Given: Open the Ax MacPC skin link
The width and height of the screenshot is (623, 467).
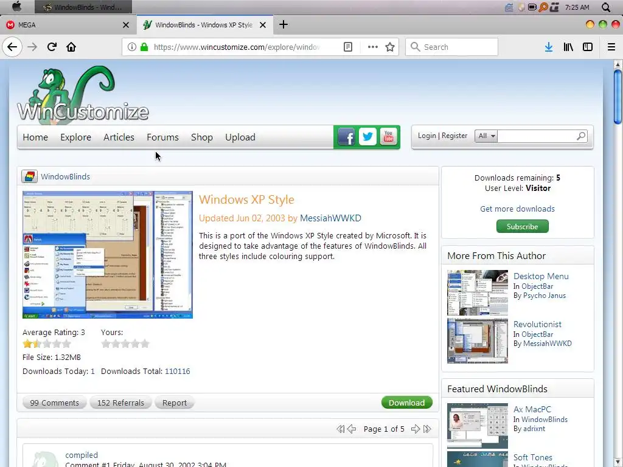Looking at the screenshot, I should (532, 409).
